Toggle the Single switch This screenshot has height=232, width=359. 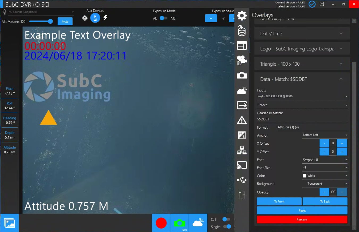point(227,227)
